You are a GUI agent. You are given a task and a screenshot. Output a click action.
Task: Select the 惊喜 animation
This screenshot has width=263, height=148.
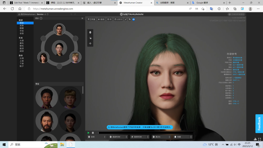coord(182,137)
